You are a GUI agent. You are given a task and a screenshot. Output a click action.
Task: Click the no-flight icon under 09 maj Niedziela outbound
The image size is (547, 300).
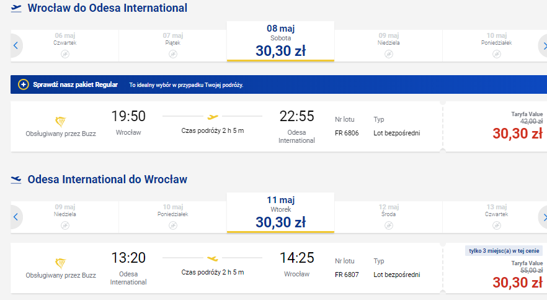[389, 54]
